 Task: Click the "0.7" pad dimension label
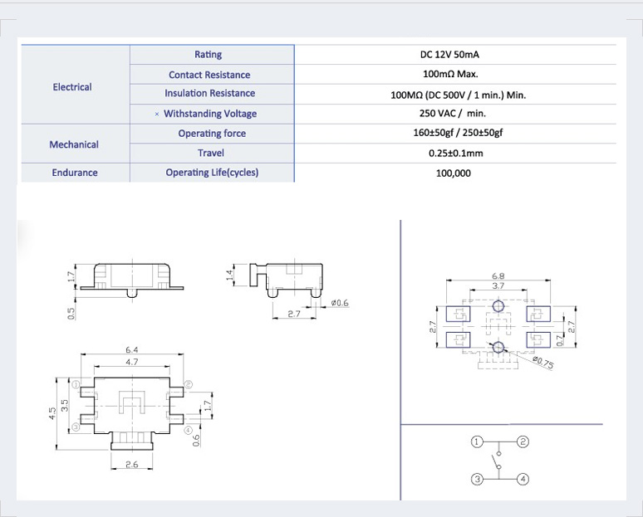click(x=560, y=340)
